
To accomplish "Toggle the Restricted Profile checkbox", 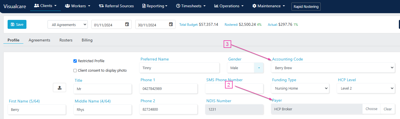I will pyautogui.click(x=75, y=61).
